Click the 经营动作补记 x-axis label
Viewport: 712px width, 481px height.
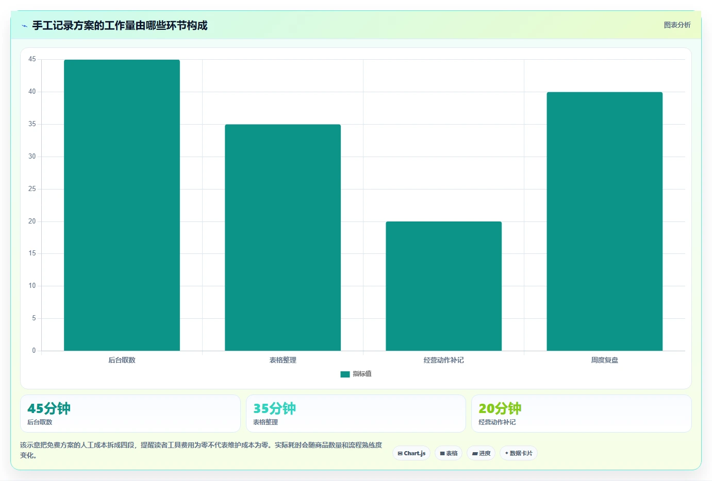443,360
